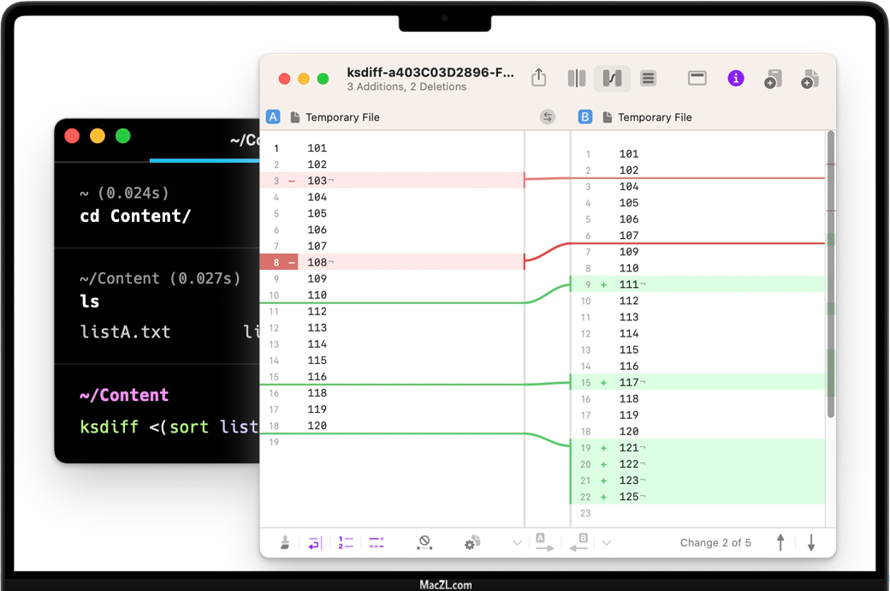Toggle line wrapping in the bottom bar

click(x=315, y=543)
